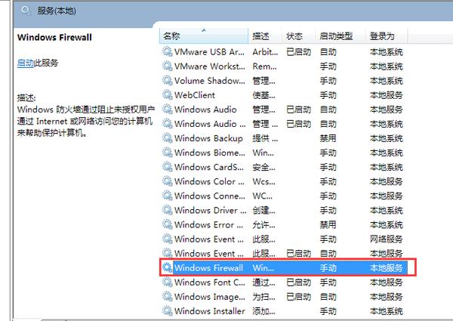Select the Windows Backup service gear icon
Screen dimensions: 453x321
click(167, 138)
